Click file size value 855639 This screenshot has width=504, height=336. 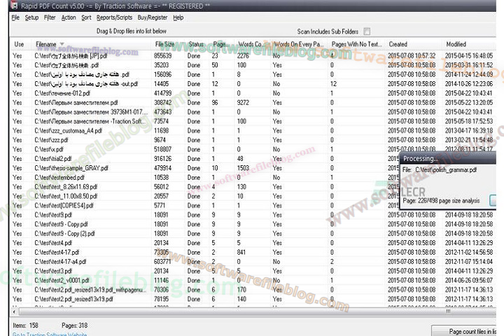click(x=162, y=56)
